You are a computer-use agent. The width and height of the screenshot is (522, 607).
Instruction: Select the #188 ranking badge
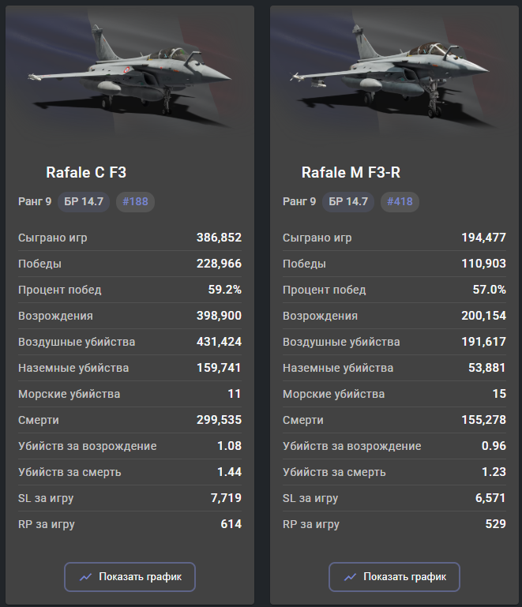135,201
